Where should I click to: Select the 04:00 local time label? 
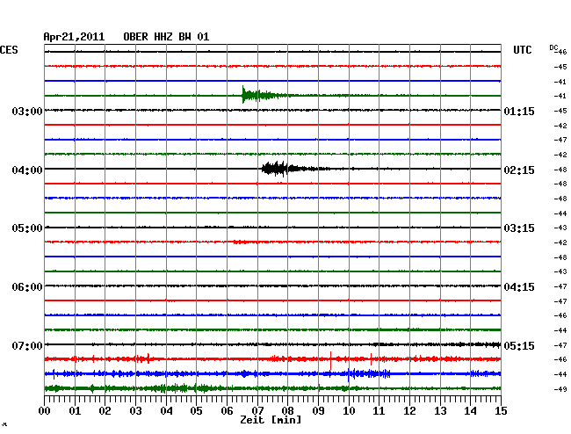(x=27, y=170)
